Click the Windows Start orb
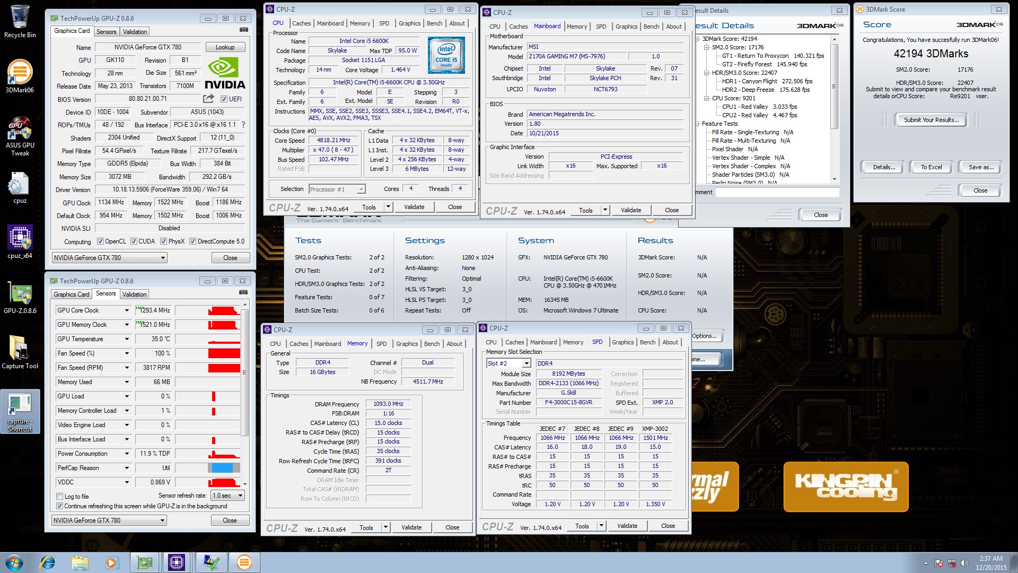 pyautogui.click(x=14, y=562)
